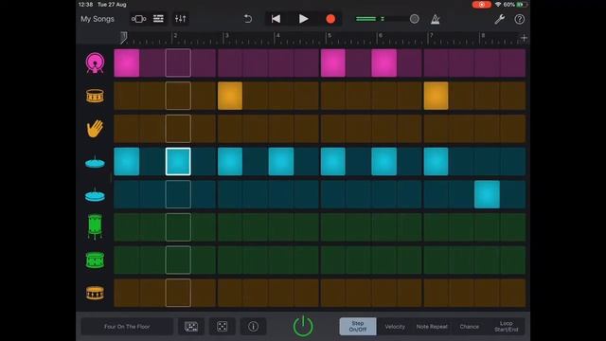Image resolution: width=606 pixels, height=341 pixels.
Task: Start recording with the red Record button
Action: pos(330,19)
